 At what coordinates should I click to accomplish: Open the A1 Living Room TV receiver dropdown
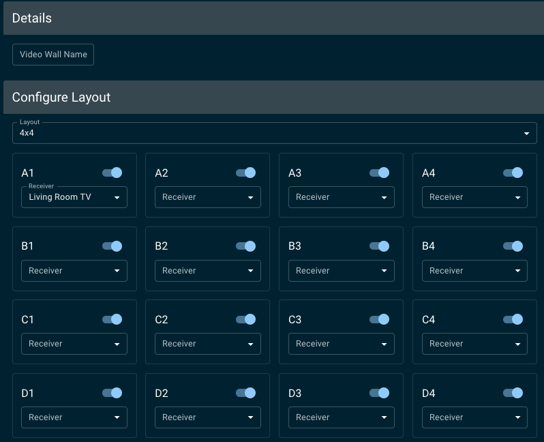(74, 197)
